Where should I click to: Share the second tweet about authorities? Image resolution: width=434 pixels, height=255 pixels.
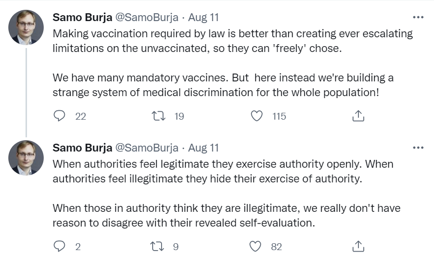[x=358, y=246]
